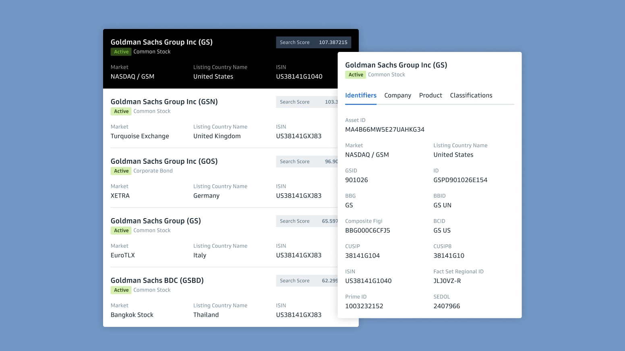The image size is (625, 351).
Task: Click the Prime ID value 1003232152
Action: [364, 306]
